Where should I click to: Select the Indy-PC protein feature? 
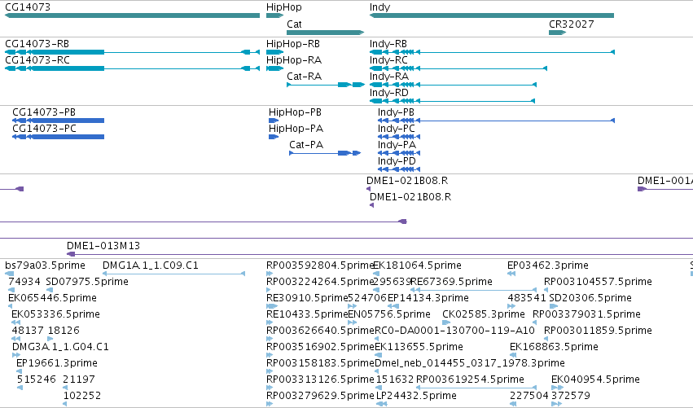pos(399,137)
